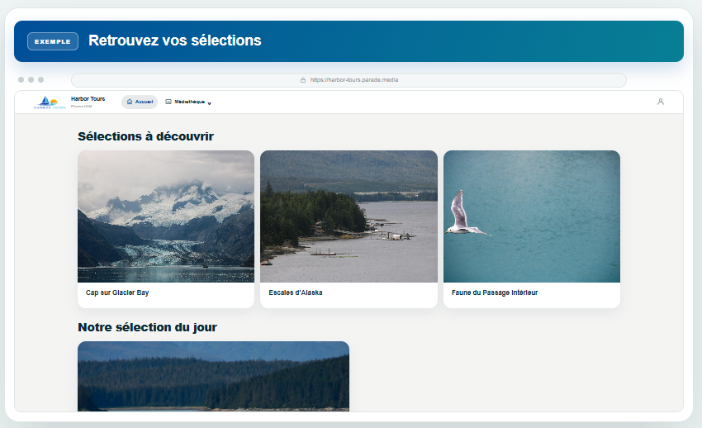Click the Faune du Passage Intérieur title
Viewport: 702px width, 428px height.
pyautogui.click(x=495, y=292)
